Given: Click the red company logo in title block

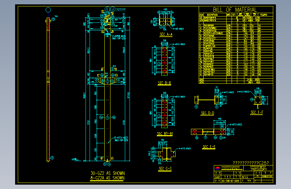Looking at the screenshot, I should pos(217,168).
